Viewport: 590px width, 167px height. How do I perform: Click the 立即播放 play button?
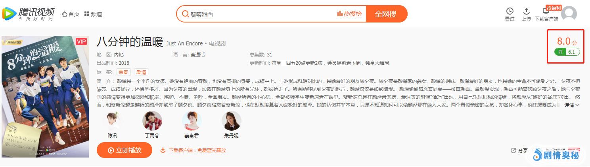coord(125,150)
